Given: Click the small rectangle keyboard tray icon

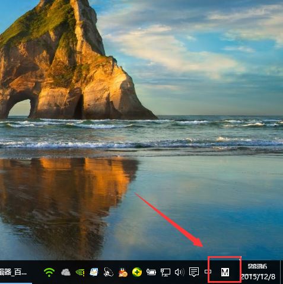Looking at the screenshot, I should point(208,272).
